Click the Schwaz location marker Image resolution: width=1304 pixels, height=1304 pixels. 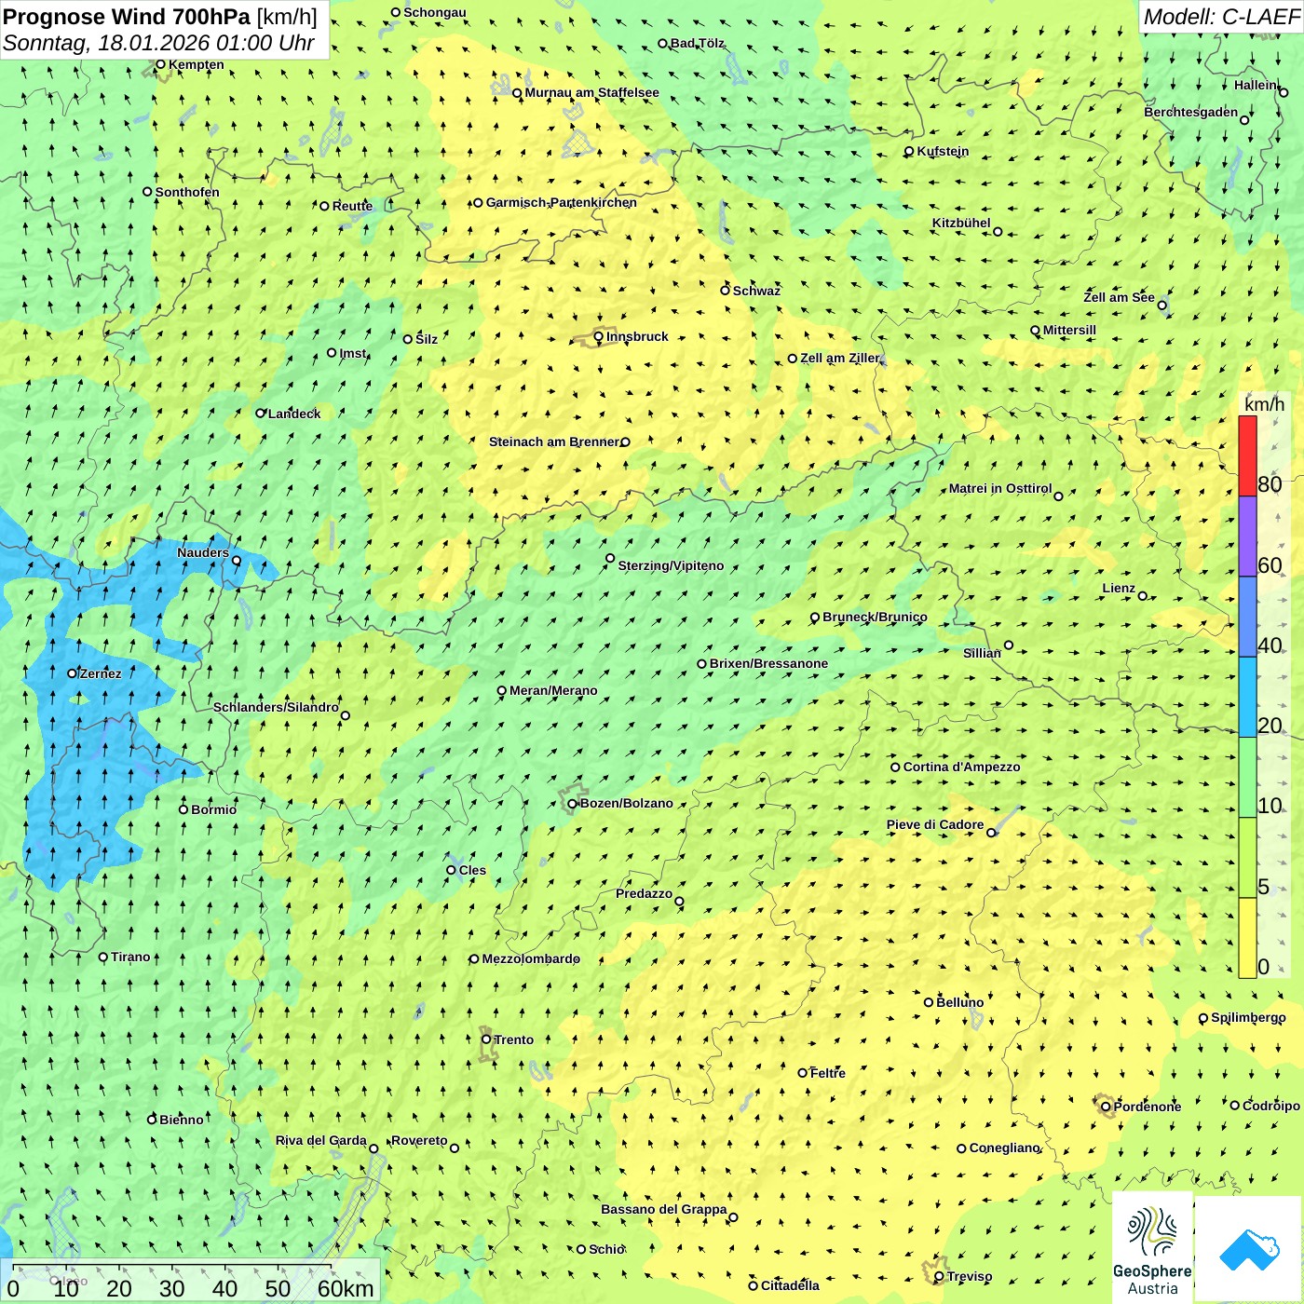click(725, 291)
